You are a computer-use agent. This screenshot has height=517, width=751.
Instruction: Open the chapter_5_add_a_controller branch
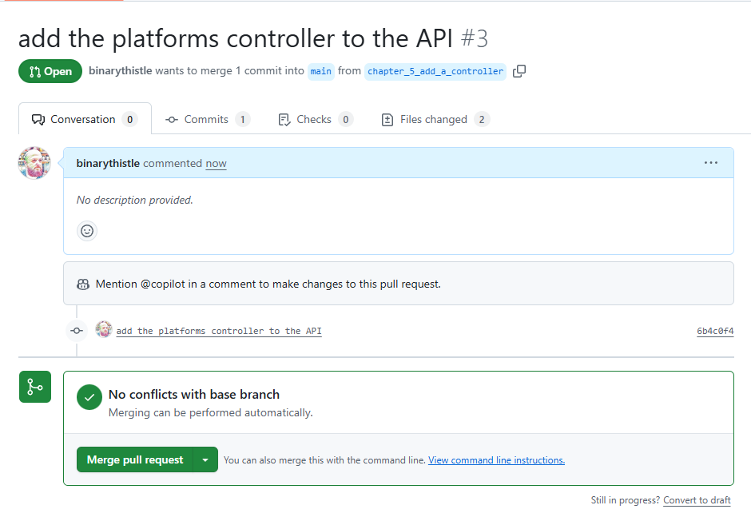(x=435, y=71)
